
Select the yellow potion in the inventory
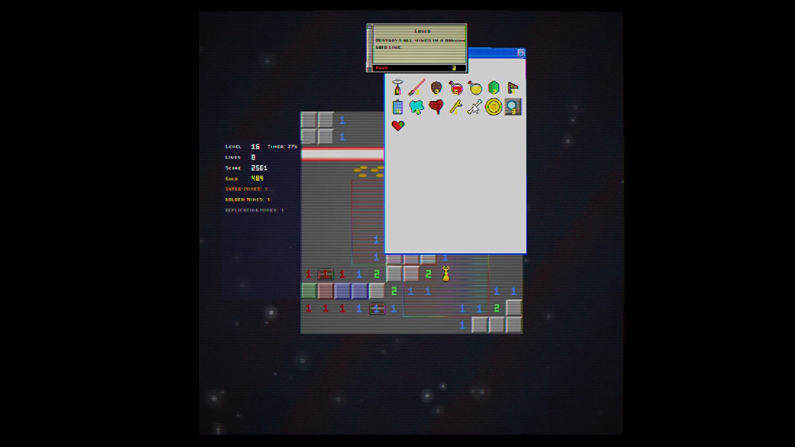tap(475, 88)
